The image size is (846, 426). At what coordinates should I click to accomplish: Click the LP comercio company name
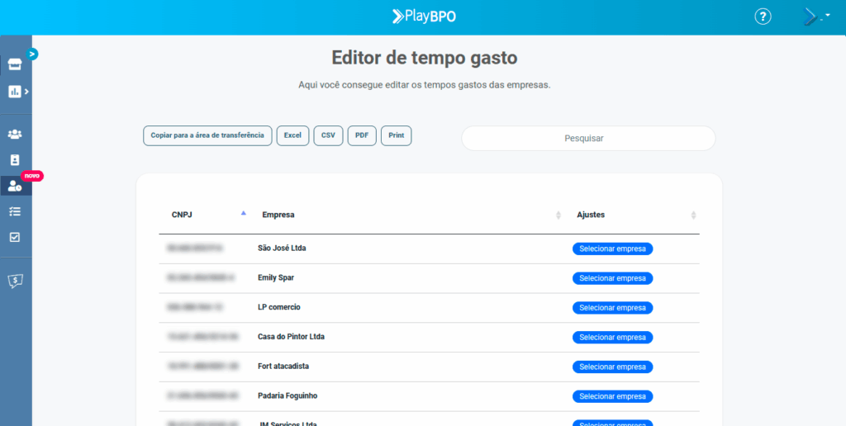tap(279, 307)
